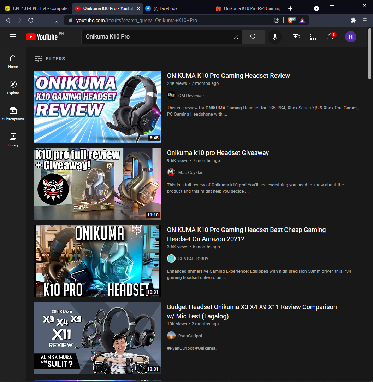Image resolution: width=373 pixels, height=382 pixels.
Task: Bookmark this page with the bookmark icon
Action: tap(57, 20)
